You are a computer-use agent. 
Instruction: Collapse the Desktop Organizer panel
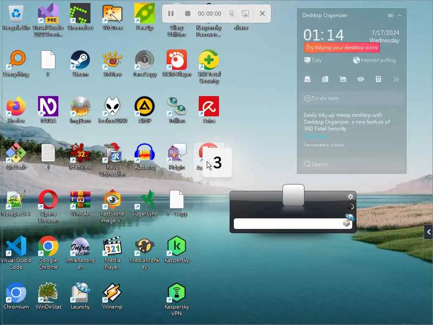click(400, 16)
